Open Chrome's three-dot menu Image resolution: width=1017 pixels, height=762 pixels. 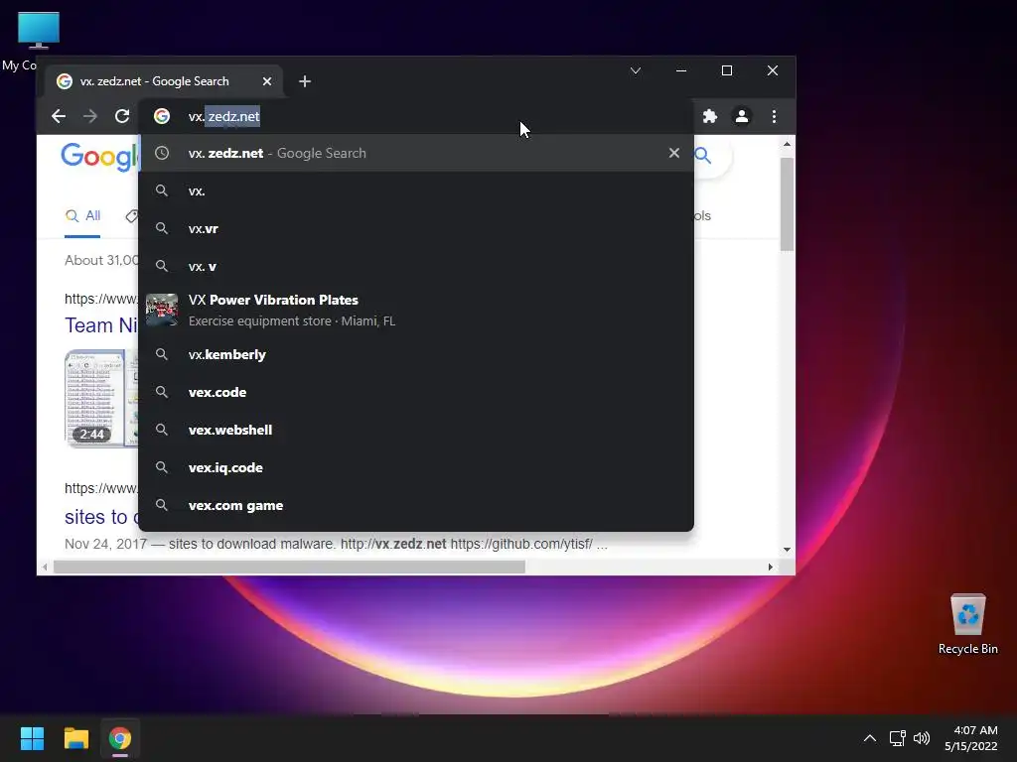tap(774, 116)
